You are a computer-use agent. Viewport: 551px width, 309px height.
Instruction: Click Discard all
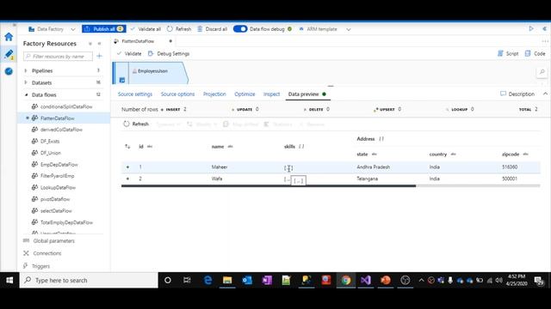click(213, 29)
